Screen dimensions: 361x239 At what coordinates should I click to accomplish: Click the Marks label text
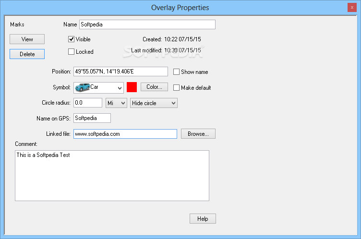point(17,24)
